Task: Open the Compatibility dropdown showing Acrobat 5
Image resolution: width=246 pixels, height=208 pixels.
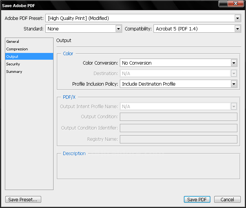Action: [197, 29]
